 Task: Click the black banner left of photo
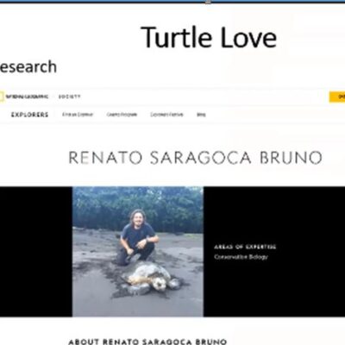pyautogui.click(x=36, y=252)
